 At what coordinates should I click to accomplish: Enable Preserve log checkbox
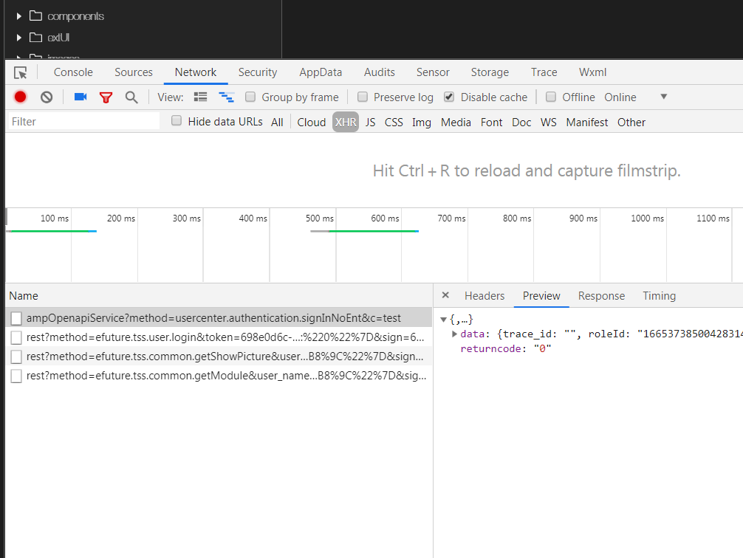(363, 97)
